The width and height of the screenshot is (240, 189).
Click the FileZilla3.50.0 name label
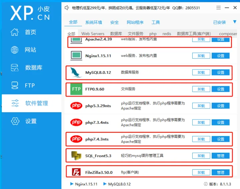pyautogui.click(x=99, y=172)
